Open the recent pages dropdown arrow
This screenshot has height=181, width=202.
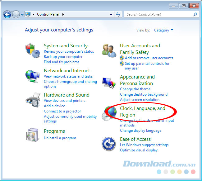point(22,15)
